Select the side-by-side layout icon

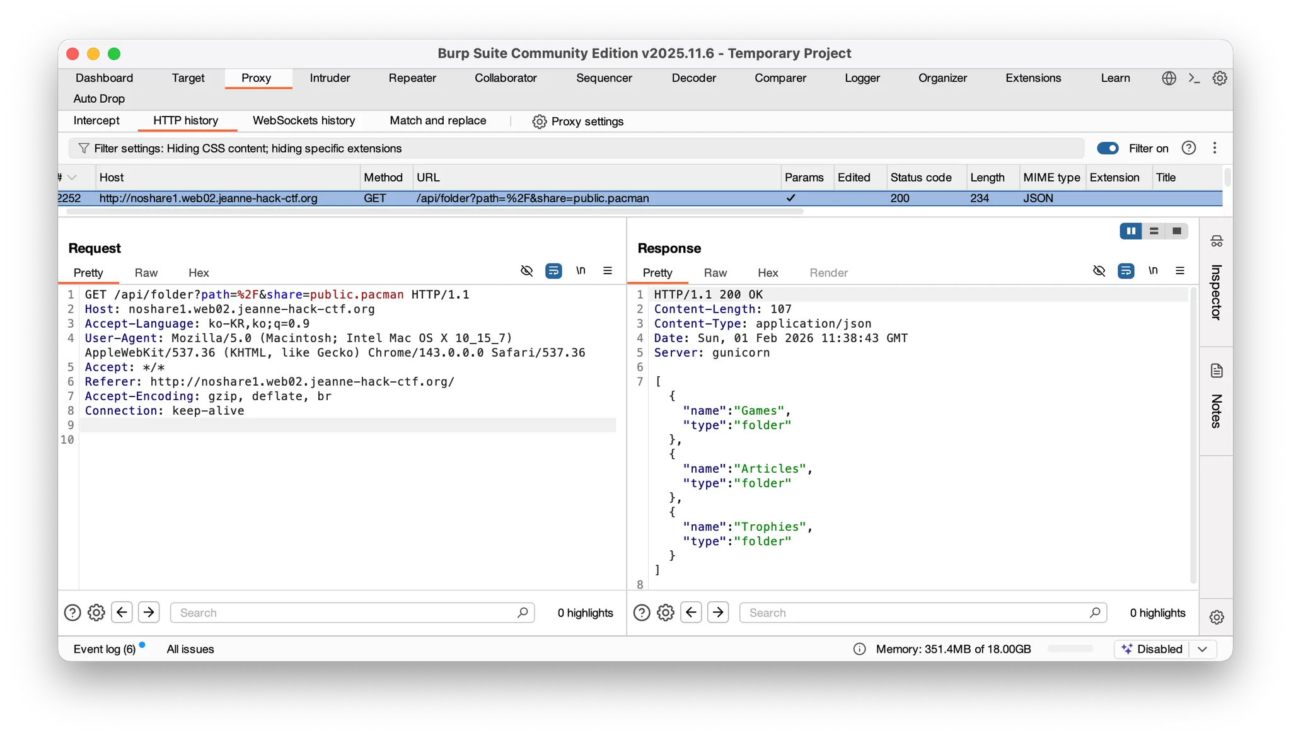pos(1131,231)
